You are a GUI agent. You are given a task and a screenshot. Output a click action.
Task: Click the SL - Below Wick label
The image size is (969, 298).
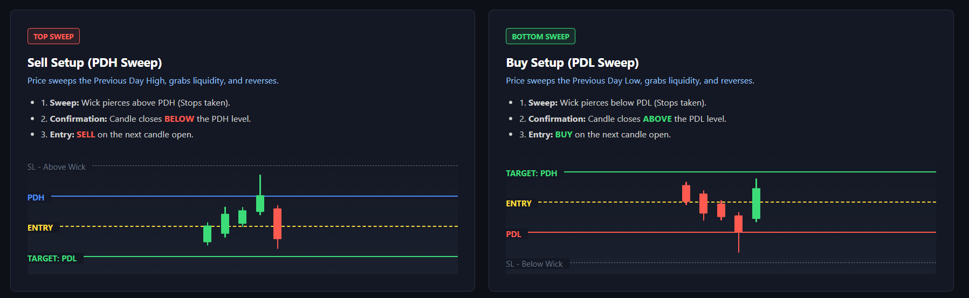click(x=534, y=264)
